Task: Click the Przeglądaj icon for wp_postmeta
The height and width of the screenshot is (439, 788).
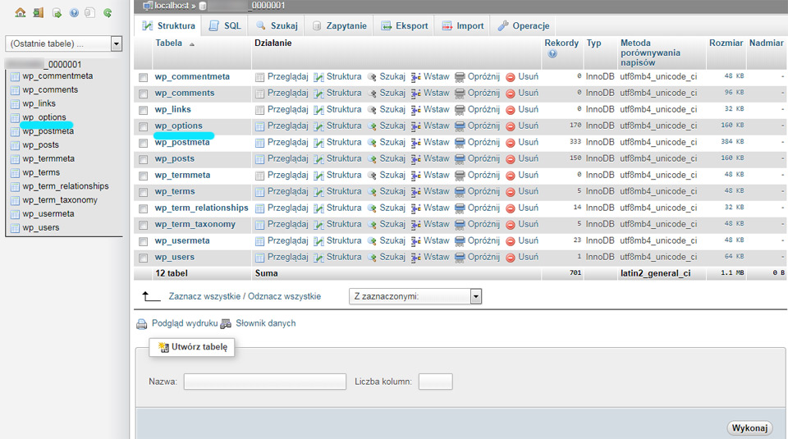Action: [260, 143]
